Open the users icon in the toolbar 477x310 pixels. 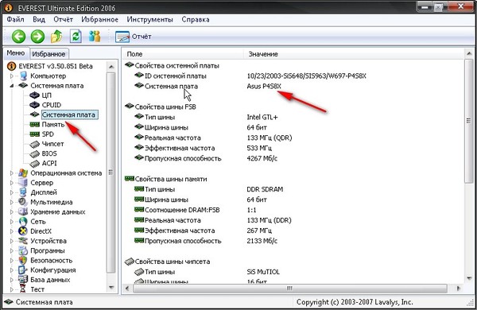(95, 37)
